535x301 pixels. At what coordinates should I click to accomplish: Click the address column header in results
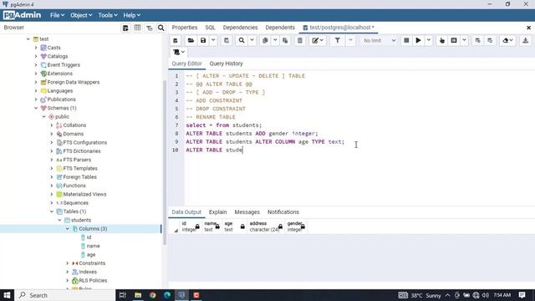pyautogui.click(x=266, y=227)
